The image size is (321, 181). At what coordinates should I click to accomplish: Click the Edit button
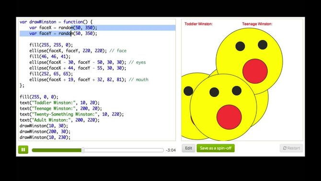tap(188, 148)
